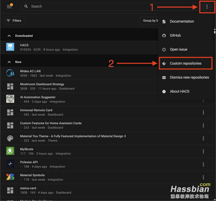Open Universal Remote Card entry
The image size is (216, 201).
(107, 112)
